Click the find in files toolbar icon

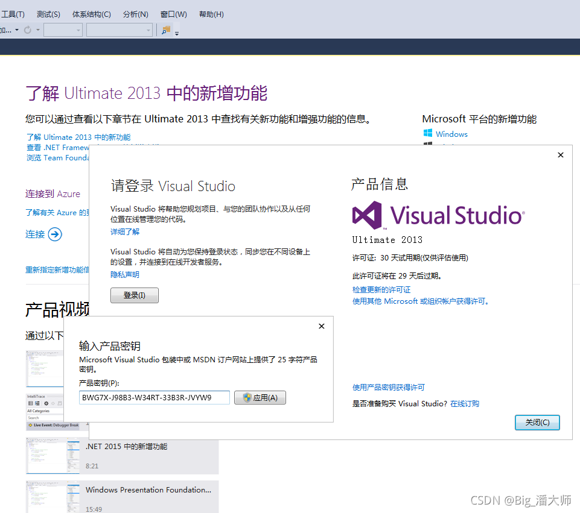(x=166, y=30)
